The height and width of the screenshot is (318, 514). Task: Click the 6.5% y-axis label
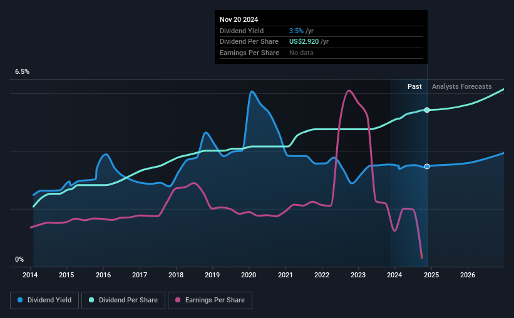point(22,72)
